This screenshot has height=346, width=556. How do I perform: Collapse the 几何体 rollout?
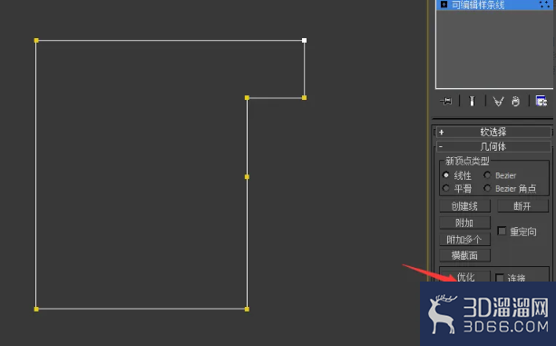click(x=493, y=146)
